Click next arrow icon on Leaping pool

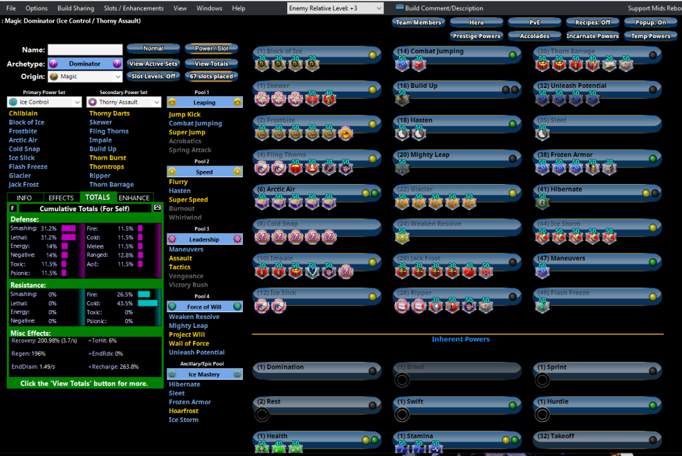pyautogui.click(x=237, y=102)
